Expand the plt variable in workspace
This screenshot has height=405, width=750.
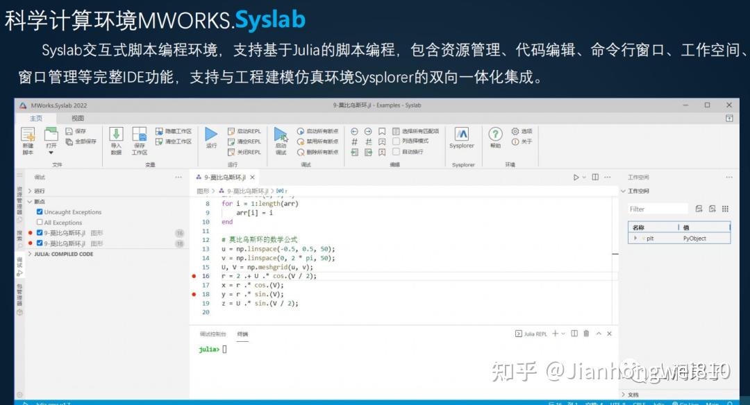tap(637, 239)
